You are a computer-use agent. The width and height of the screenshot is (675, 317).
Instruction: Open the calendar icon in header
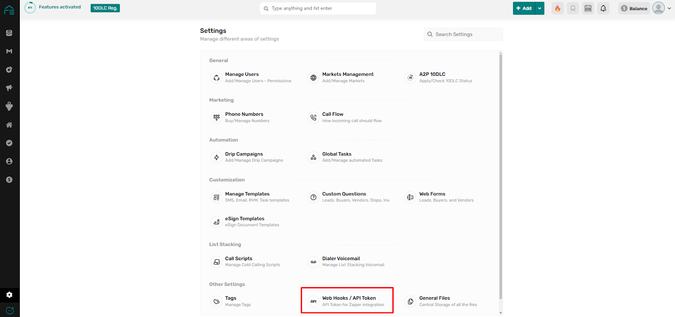click(588, 8)
